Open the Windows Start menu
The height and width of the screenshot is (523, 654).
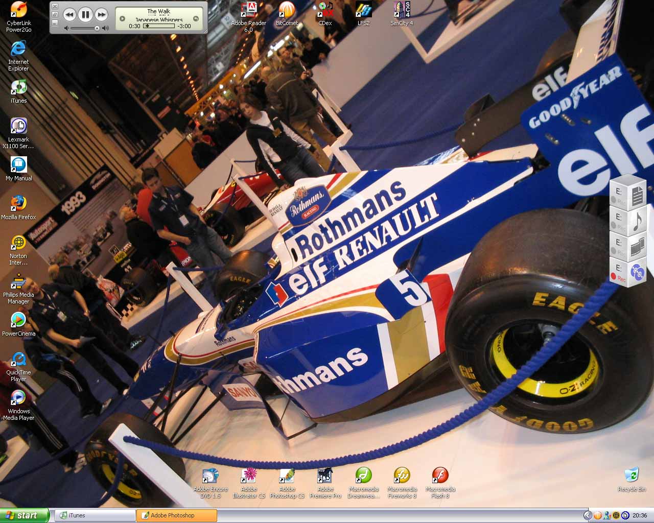click(25, 515)
